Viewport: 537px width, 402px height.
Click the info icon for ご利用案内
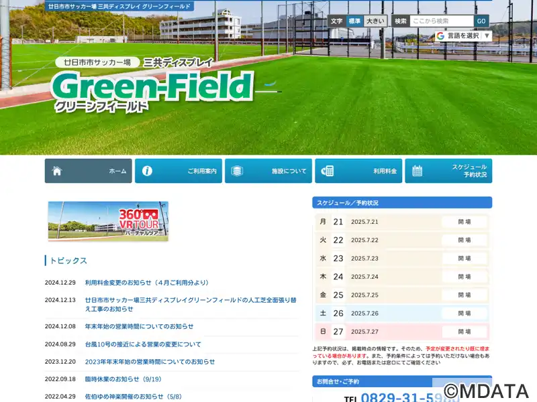click(147, 171)
